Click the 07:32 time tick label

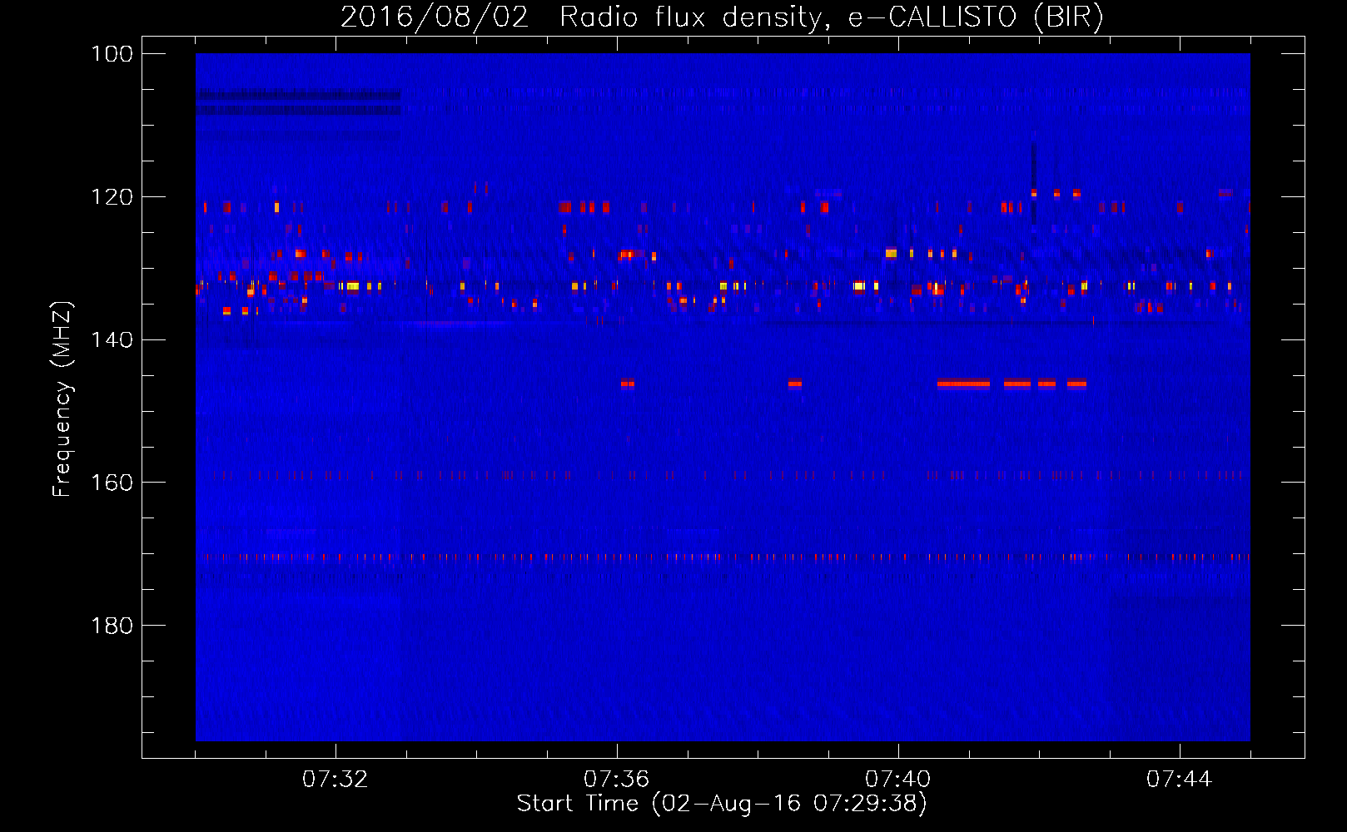click(336, 780)
